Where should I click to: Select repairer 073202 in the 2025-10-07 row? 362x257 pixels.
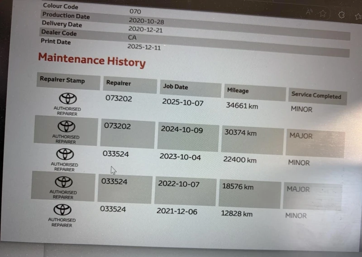(x=119, y=98)
